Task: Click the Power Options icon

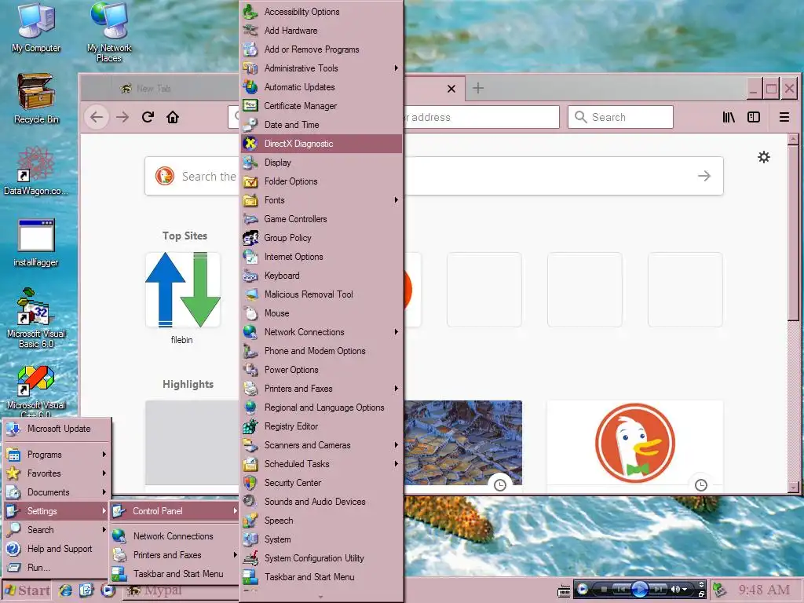Action: [250, 370]
